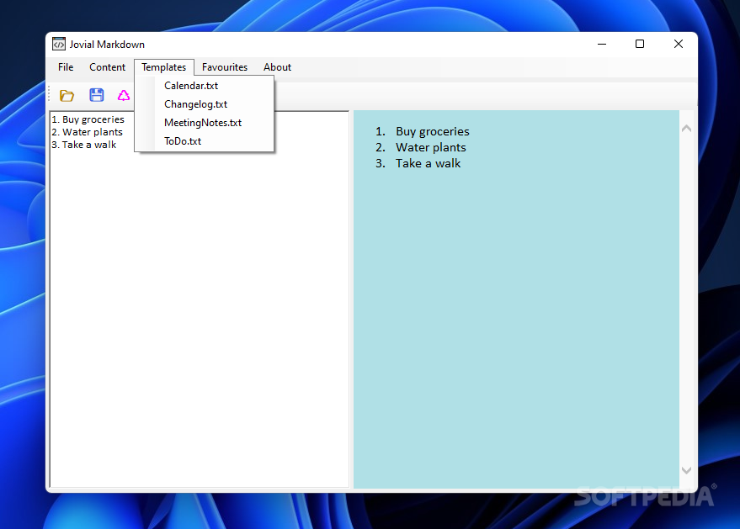Choose the Changelog.txt template
Image resolution: width=740 pixels, height=529 pixels.
point(205,104)
